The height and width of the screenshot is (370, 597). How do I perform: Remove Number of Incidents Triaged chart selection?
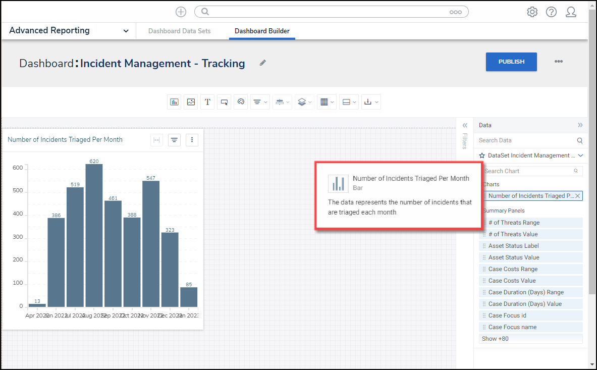(577, 196)
